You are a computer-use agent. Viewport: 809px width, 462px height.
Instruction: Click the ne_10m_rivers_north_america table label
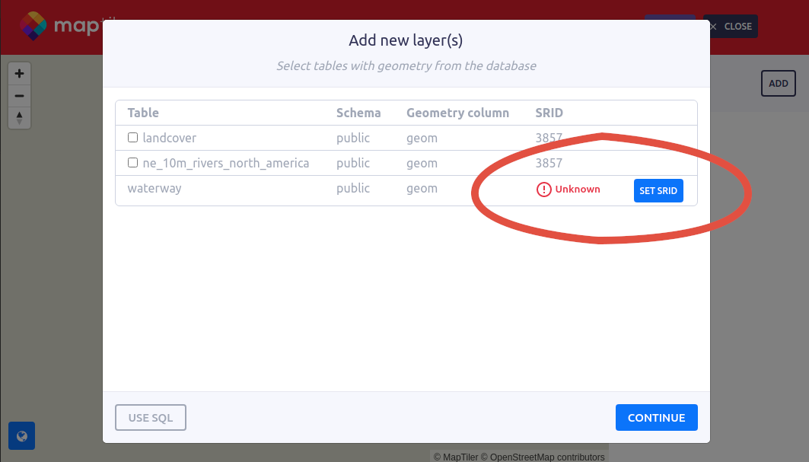point(226,163)
